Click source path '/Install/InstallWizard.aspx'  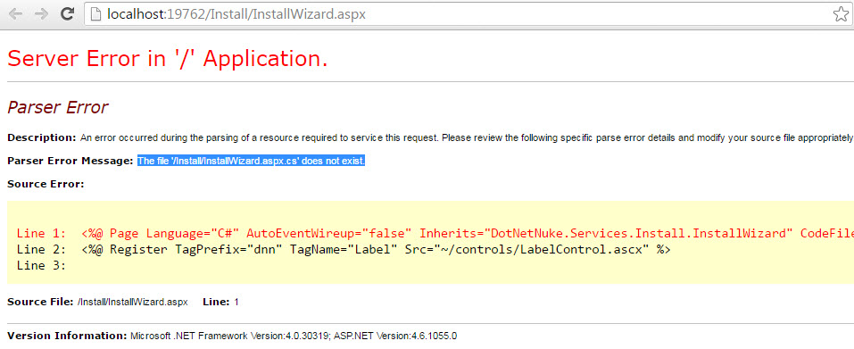coord(133,302)
